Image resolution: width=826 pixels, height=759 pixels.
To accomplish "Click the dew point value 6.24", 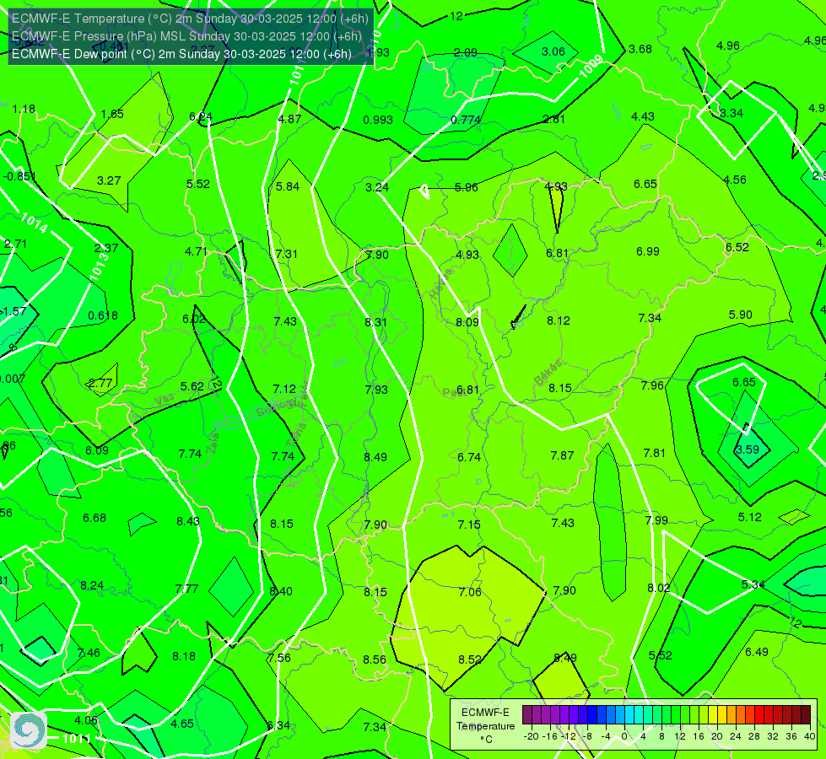I will click(x=201, y=117).
